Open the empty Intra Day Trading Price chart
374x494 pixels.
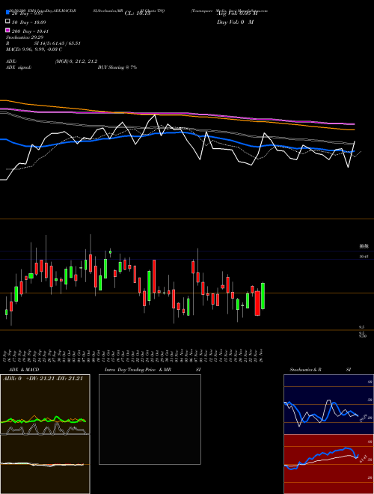[150, 419]
